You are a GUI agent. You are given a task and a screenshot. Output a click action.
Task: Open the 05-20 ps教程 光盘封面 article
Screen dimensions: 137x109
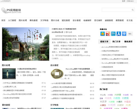point(63,98)
